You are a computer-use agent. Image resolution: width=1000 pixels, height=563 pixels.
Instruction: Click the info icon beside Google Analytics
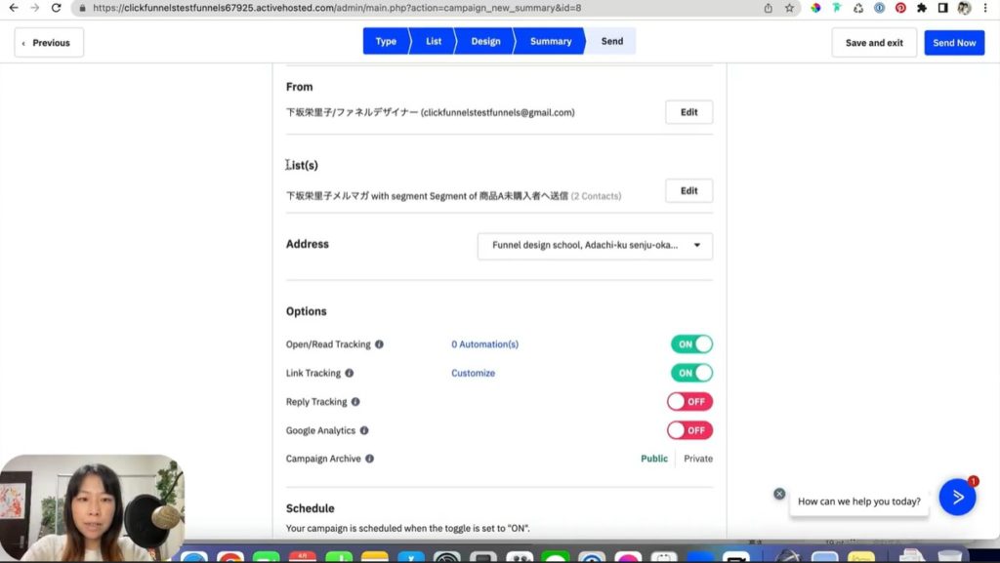point(364,430)
